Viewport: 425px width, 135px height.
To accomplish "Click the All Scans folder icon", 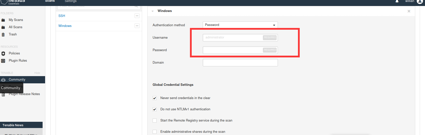I will (x=3, y=27).
